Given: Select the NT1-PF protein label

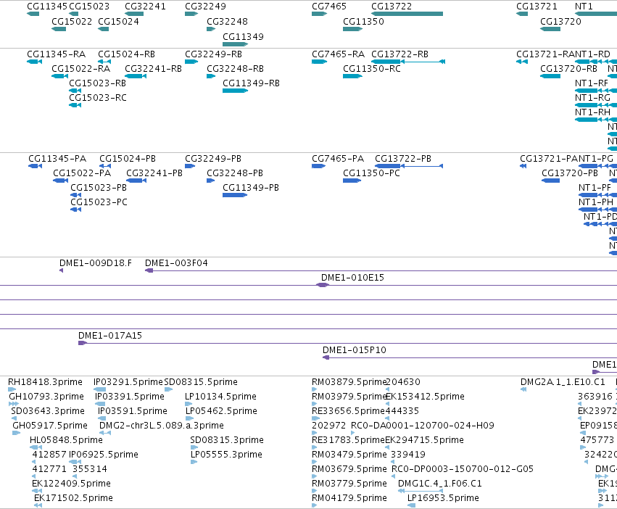Looking at the screenshot, I should [x=595, y=189].
